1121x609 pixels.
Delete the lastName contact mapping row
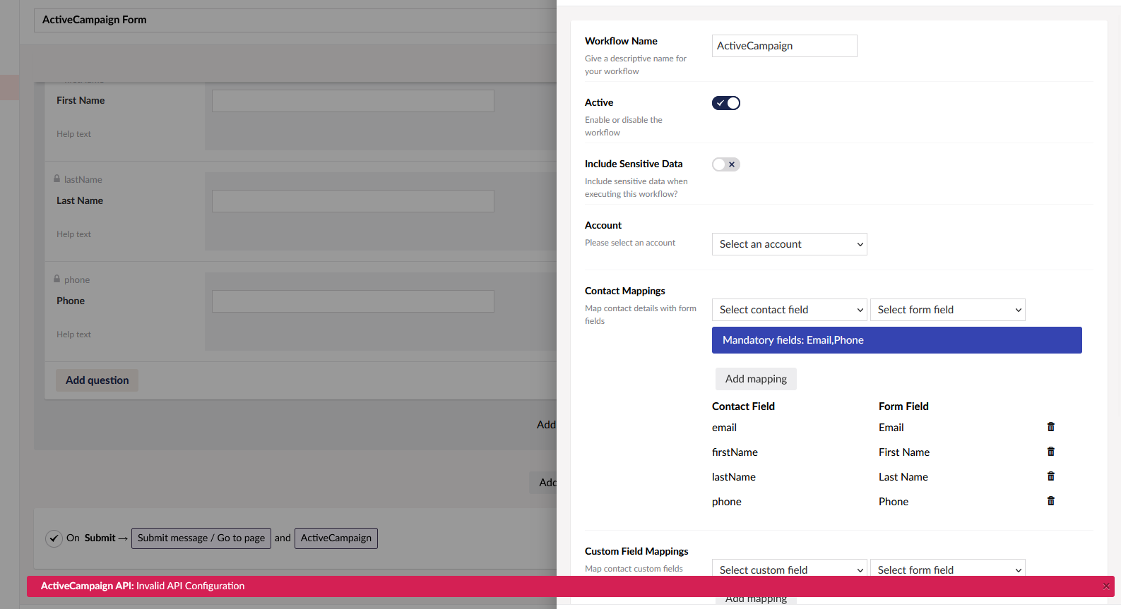(x=1051, y=476)
